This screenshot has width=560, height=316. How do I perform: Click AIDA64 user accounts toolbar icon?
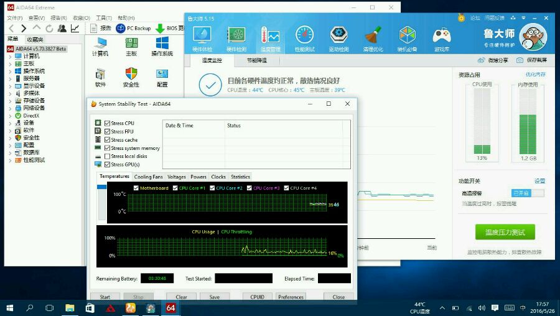pyautogui.click(x=62, y=28)
